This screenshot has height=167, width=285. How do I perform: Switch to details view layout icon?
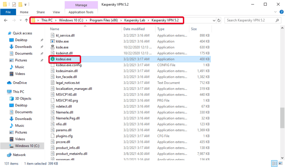pyautogui.click(x=274, y=163)
